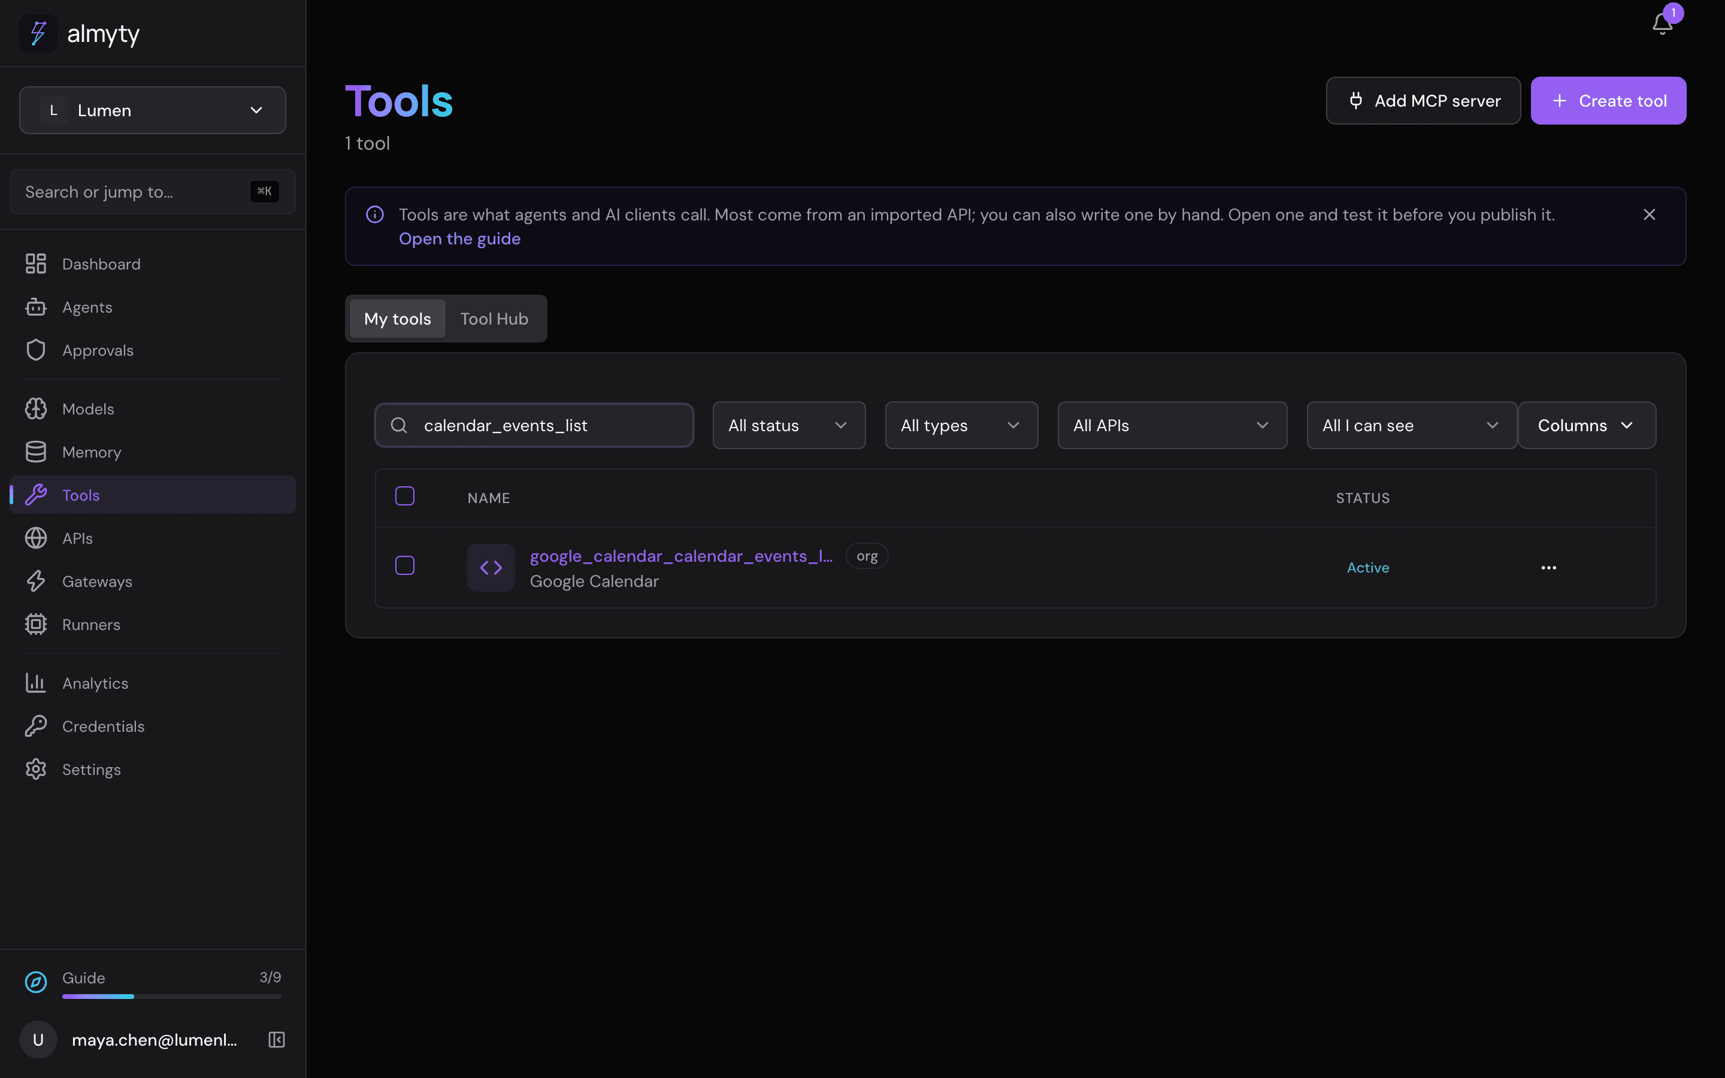Click the org badge on the tool row
1725x1078 pixels.
[x=867, y=556]
